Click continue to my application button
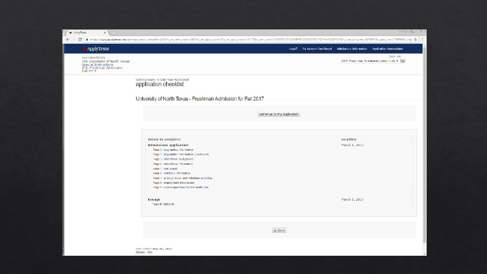This screenshot has width=487, height=274. [279, 114]
